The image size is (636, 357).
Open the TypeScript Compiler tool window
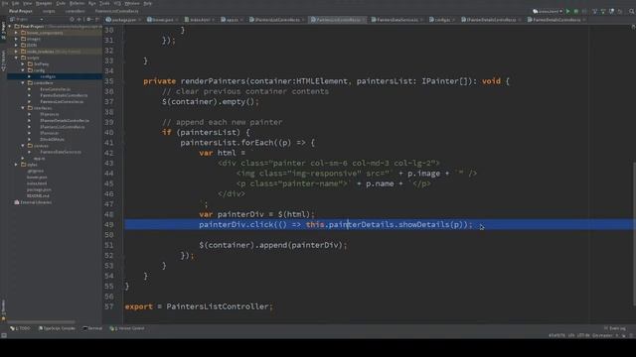coord(57,328)
